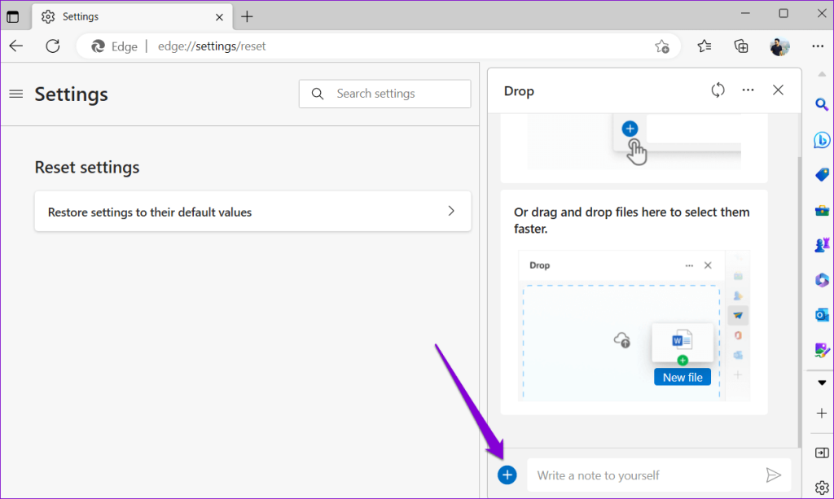
Task: Open a new browser tab
Action: click(x=248, y=16)
